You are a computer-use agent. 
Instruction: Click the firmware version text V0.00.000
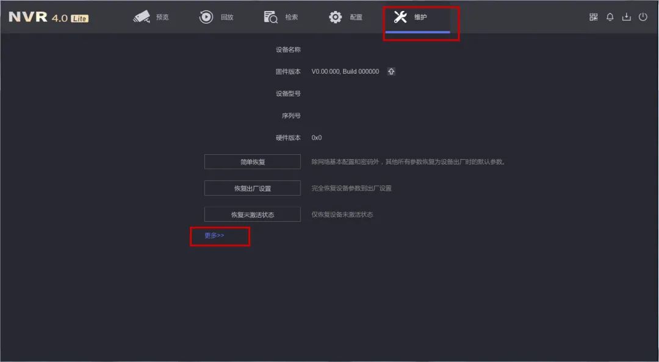[345, 72]
